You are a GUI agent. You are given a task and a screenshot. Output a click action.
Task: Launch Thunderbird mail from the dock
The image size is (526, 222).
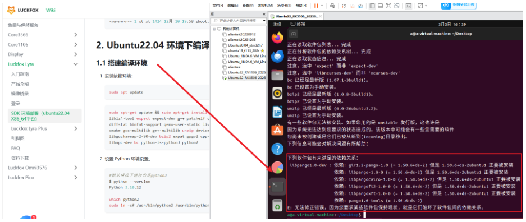point(277,56)
